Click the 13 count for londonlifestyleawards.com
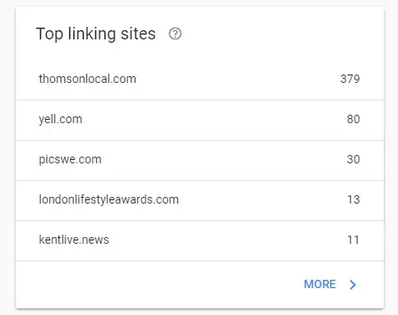 [354, 199]
